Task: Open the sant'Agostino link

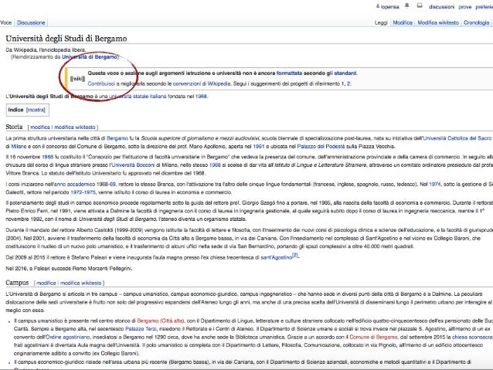Action: [277, 257]
